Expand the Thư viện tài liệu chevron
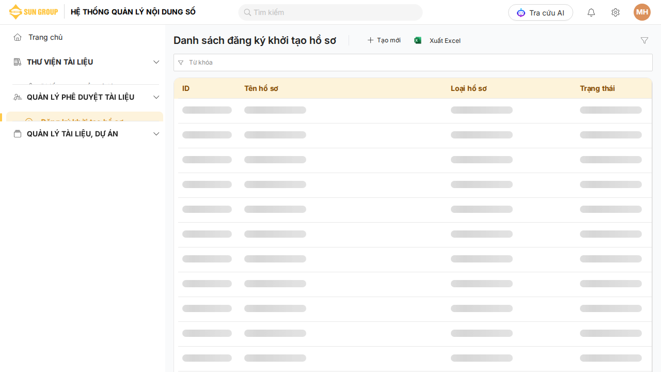The width and height of the screenshot is (661, 372). tap(156, 62)
